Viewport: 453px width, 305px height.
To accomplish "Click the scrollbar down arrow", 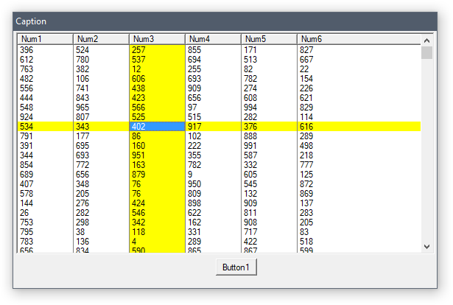I will click(426, 247).
